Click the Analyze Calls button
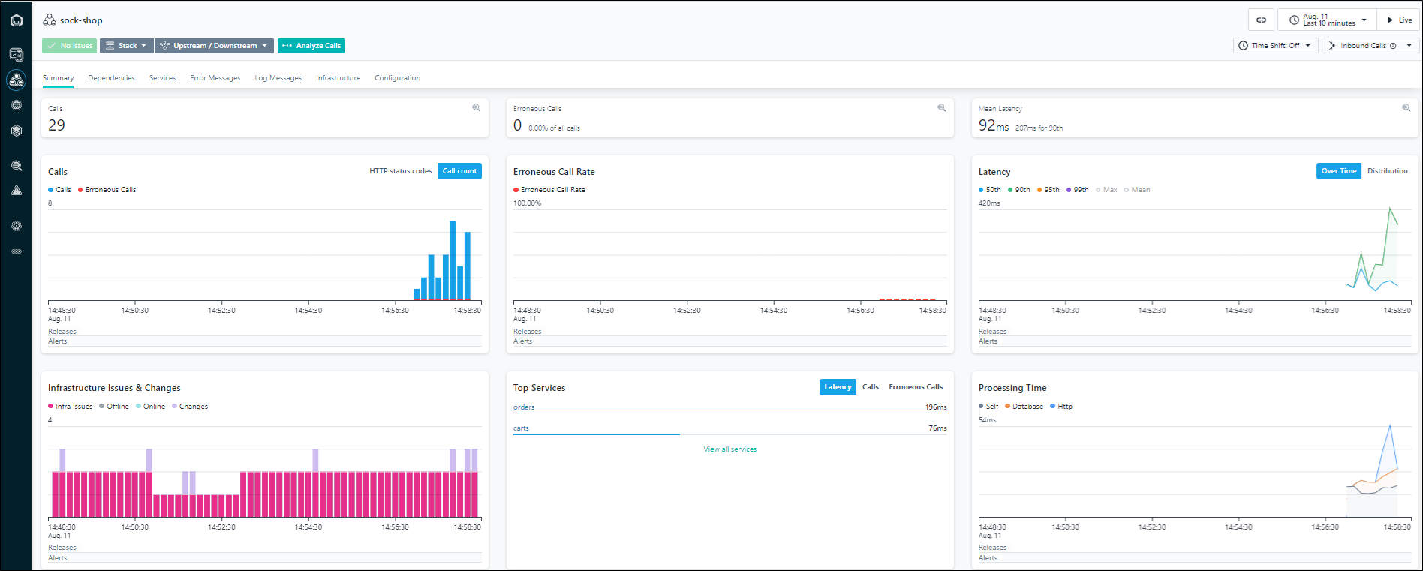 pyautogui.click(x=311, y=46)
